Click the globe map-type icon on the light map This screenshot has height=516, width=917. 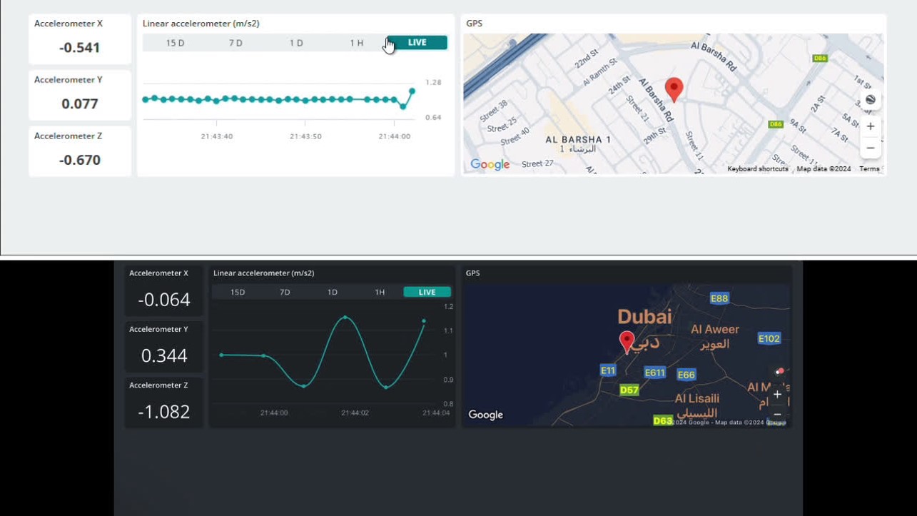pos(870,100)
